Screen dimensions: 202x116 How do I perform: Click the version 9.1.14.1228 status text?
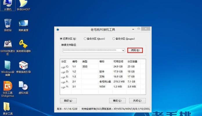tap(67, 109)
